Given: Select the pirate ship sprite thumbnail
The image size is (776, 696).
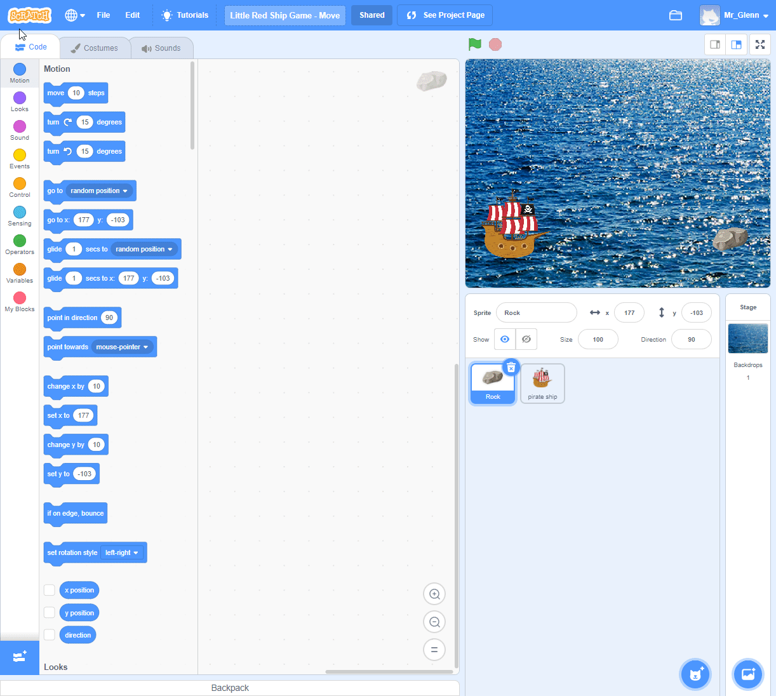Looking at the screenshot, I should 542,383.
